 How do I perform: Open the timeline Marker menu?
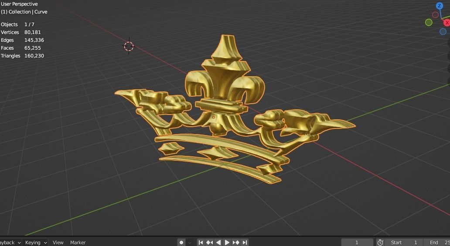point(78,243)
